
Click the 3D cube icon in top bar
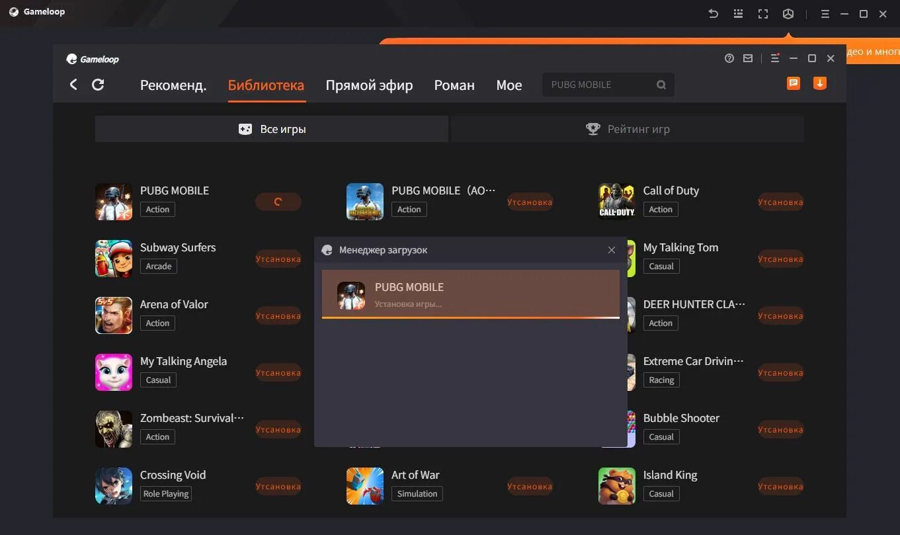(788, 13)
